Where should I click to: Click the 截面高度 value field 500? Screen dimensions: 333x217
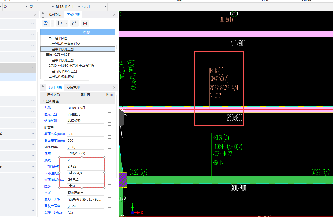[x=85, y=140]
